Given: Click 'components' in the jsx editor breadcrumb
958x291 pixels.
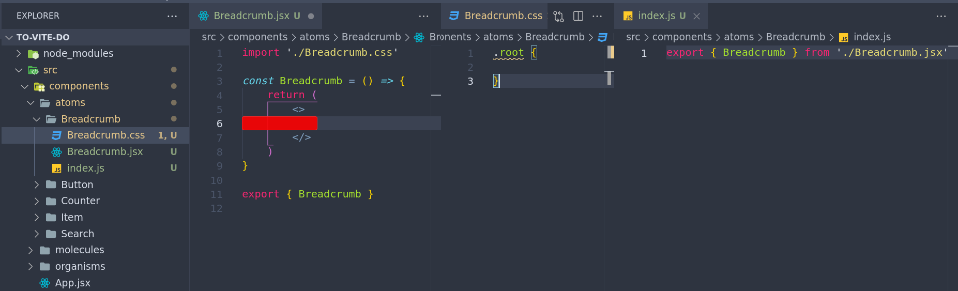Looking at the screenshot, I should [257, 37].
